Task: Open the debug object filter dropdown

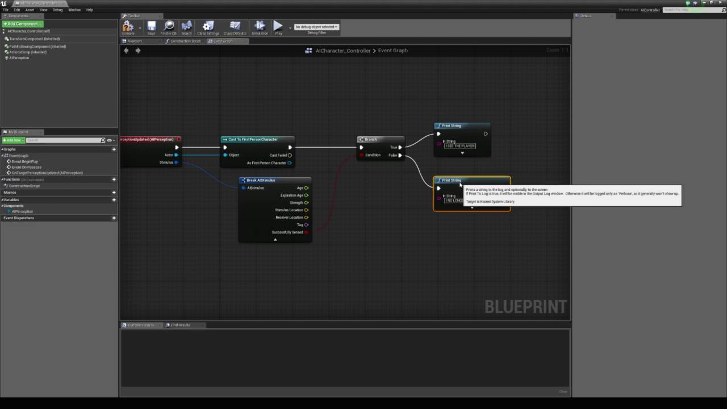Action: click(316, 27)
